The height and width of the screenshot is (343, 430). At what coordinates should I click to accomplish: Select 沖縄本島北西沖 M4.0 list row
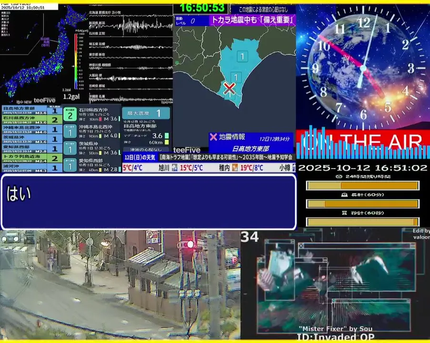(x=32, y=129)
